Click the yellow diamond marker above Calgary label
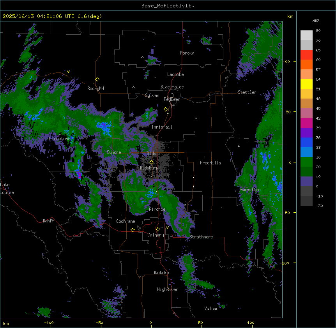This screenshot has width=336, height=328. (158, 229)
